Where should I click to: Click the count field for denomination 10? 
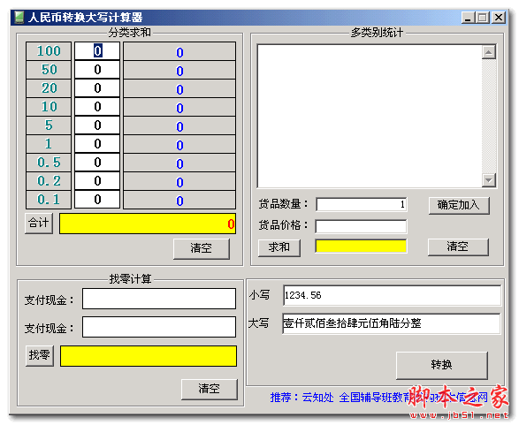tap(97, 107)
